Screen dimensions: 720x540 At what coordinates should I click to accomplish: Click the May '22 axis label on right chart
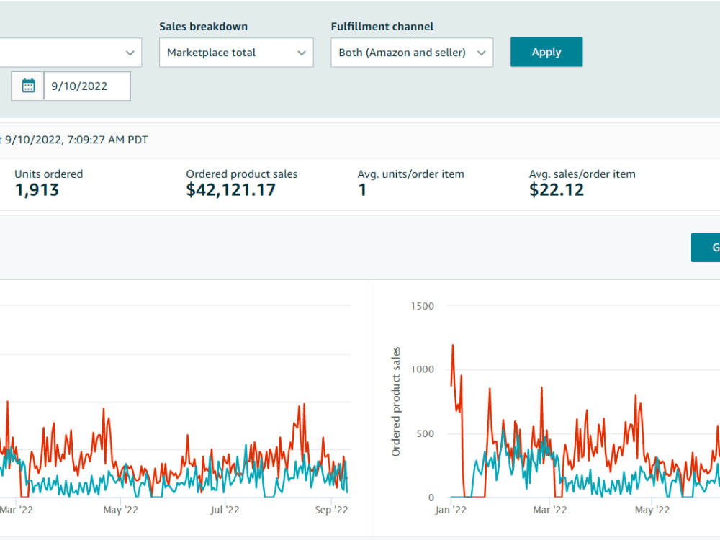652,510
